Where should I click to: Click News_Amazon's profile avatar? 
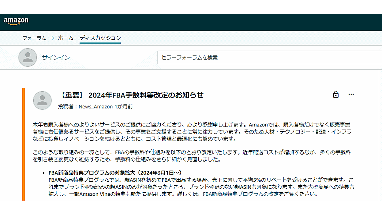click(42, 100)
